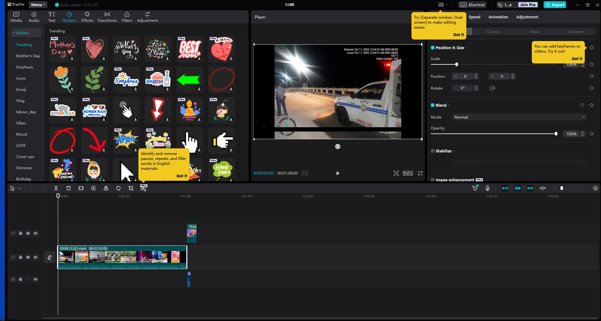The height and width of the screenshot is (321, 601).
Task: Expand the selection tool dropdown arrow
Action: [20, 188]
